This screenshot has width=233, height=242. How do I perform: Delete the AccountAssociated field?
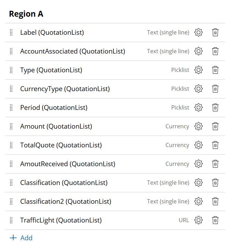pyautogui.click(x=215, y=51)
